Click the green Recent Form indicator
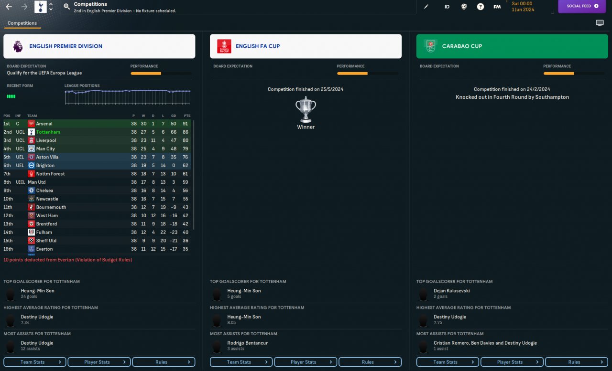This screenshot has width=612, height=371. point(11,96)
